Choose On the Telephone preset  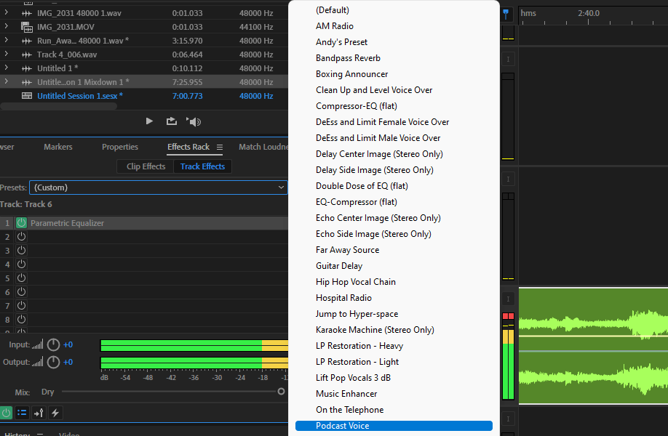point(349,410)
